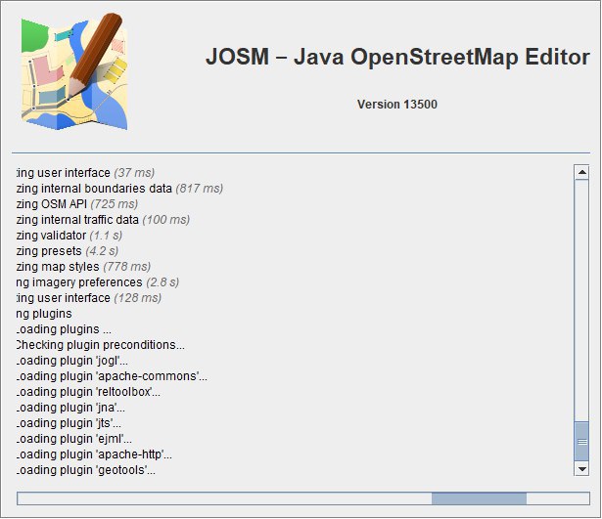Select the "Loading plugin 'jogl'" line
This screenshot has width=602, height=519.
[x=72, y=361]
